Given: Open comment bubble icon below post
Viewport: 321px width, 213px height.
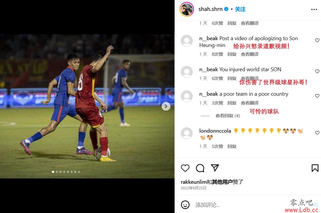Looking at the screenshot, I should coord(200,168).
